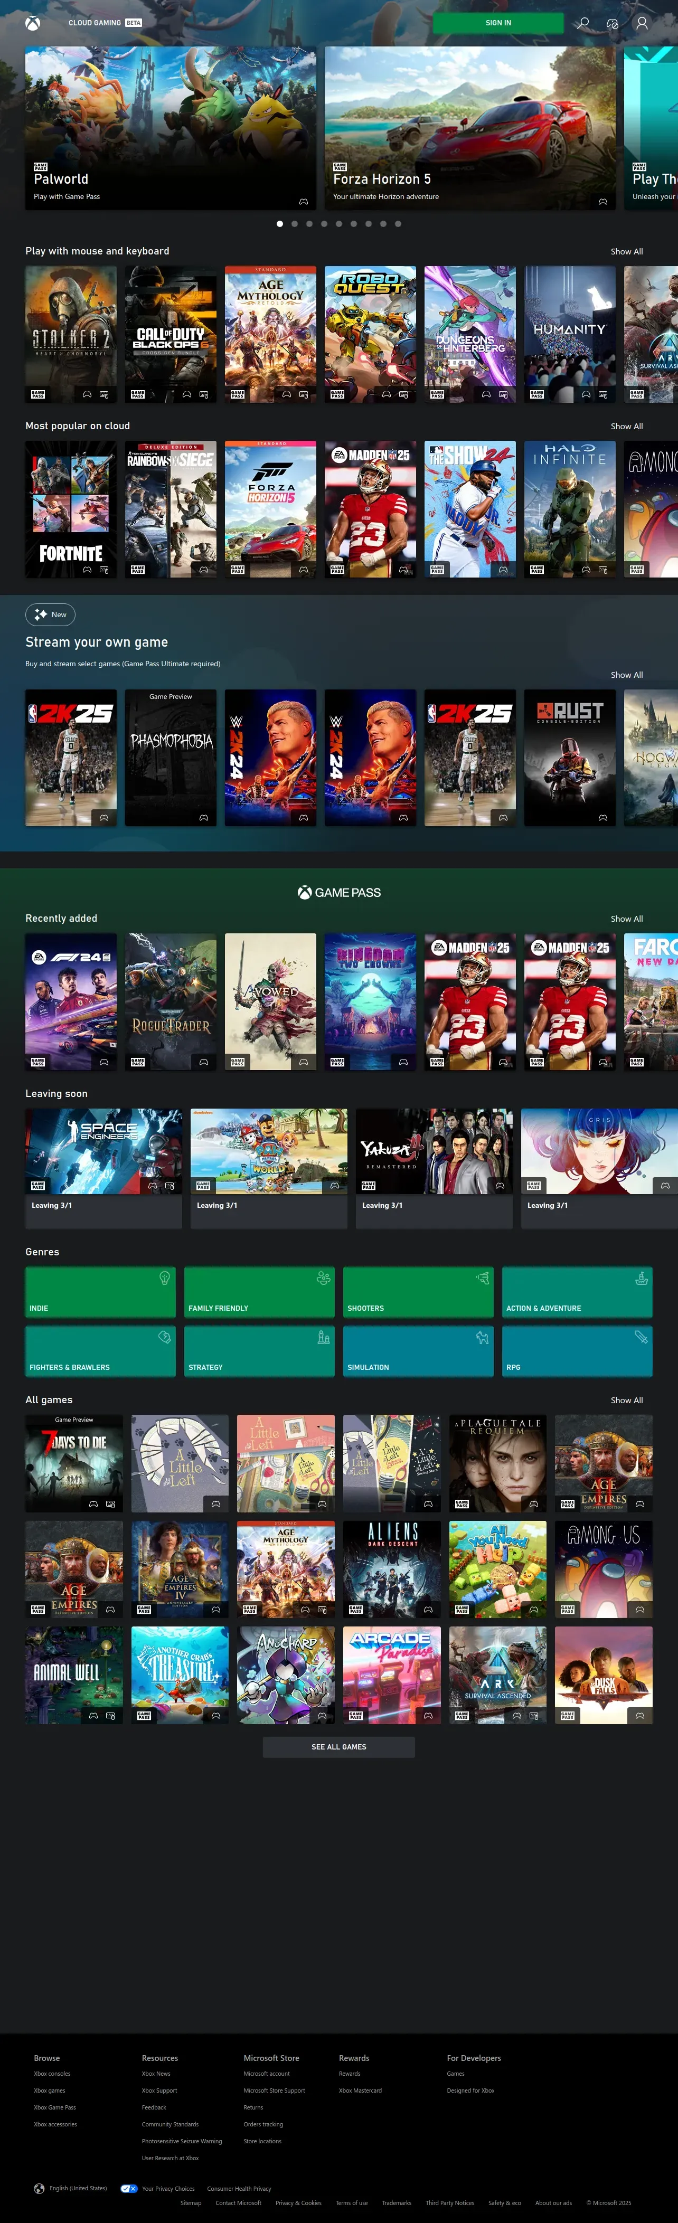Screen dimensions: 678x2223
Task: Open the 7 Days to Die tile
Action: tap(74, 1463)
